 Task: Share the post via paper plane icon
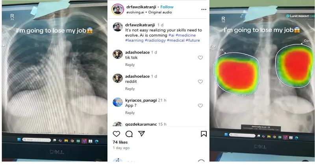[x=142, y=134]
